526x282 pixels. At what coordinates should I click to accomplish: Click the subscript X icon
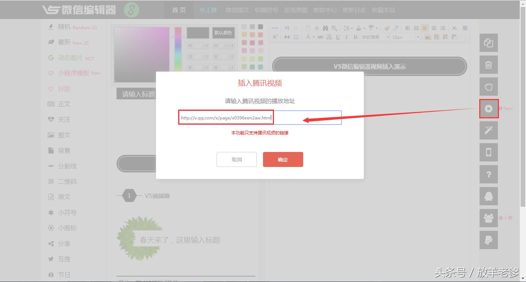point(455,28)
